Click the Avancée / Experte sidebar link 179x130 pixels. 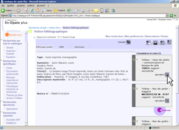pos(11,52)
